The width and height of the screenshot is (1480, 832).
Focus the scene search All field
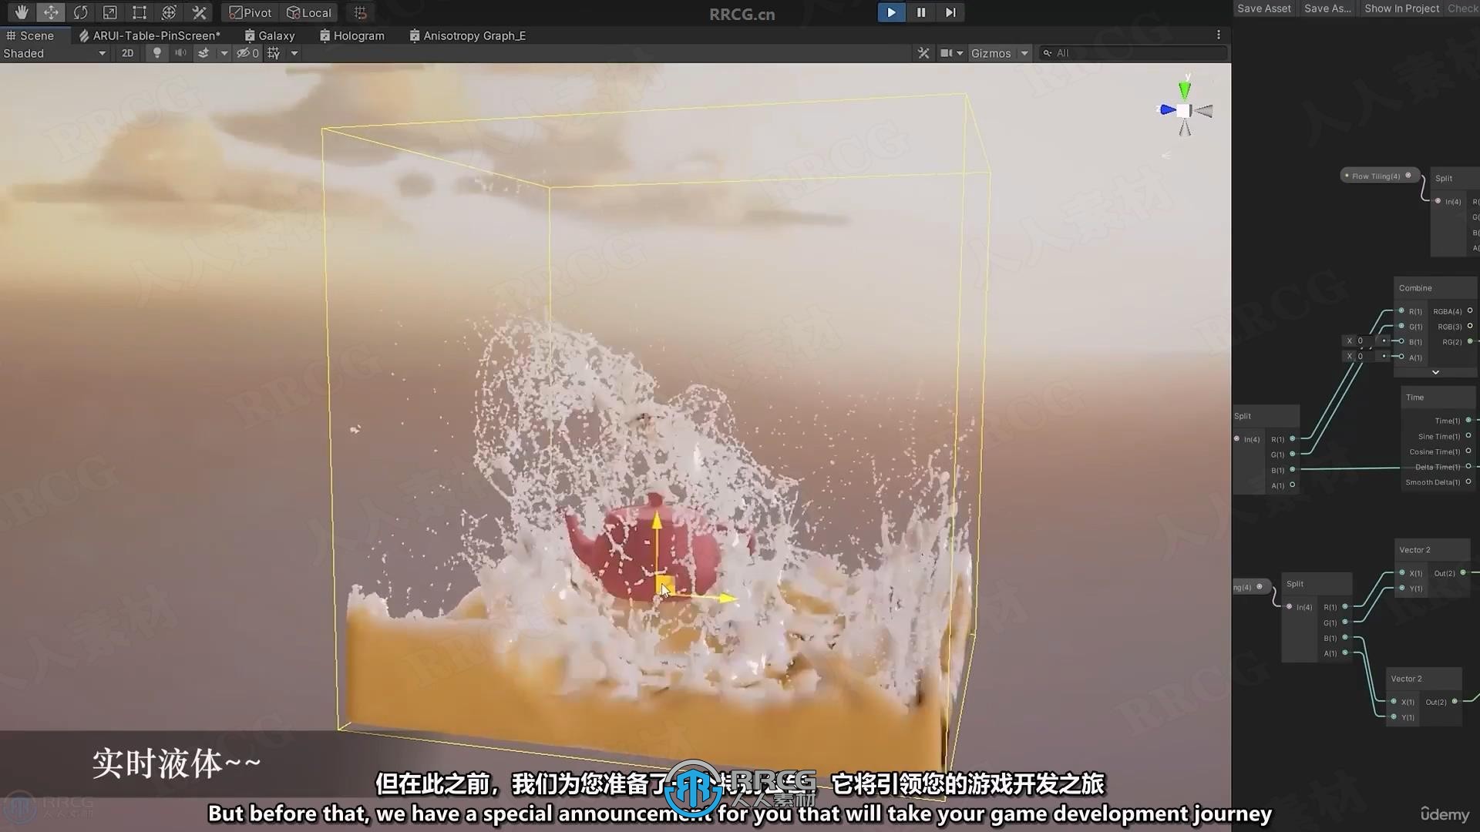pos(1132,53)
